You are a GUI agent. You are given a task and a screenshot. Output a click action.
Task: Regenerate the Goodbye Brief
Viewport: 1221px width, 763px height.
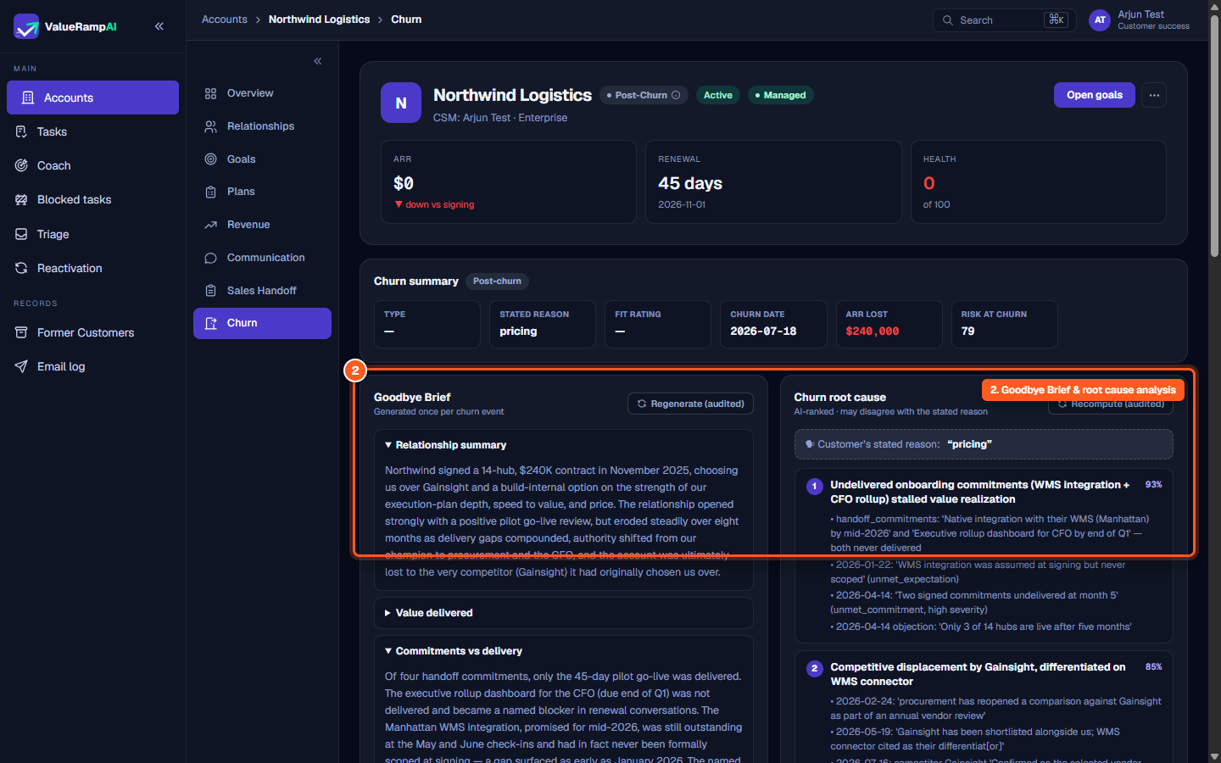click(x=690, y=404)
